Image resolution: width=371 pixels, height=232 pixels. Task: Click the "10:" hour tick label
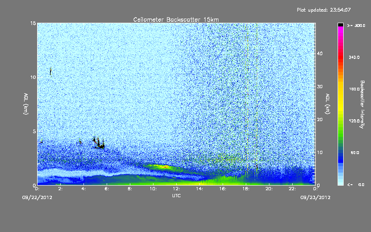click(154, 189)
